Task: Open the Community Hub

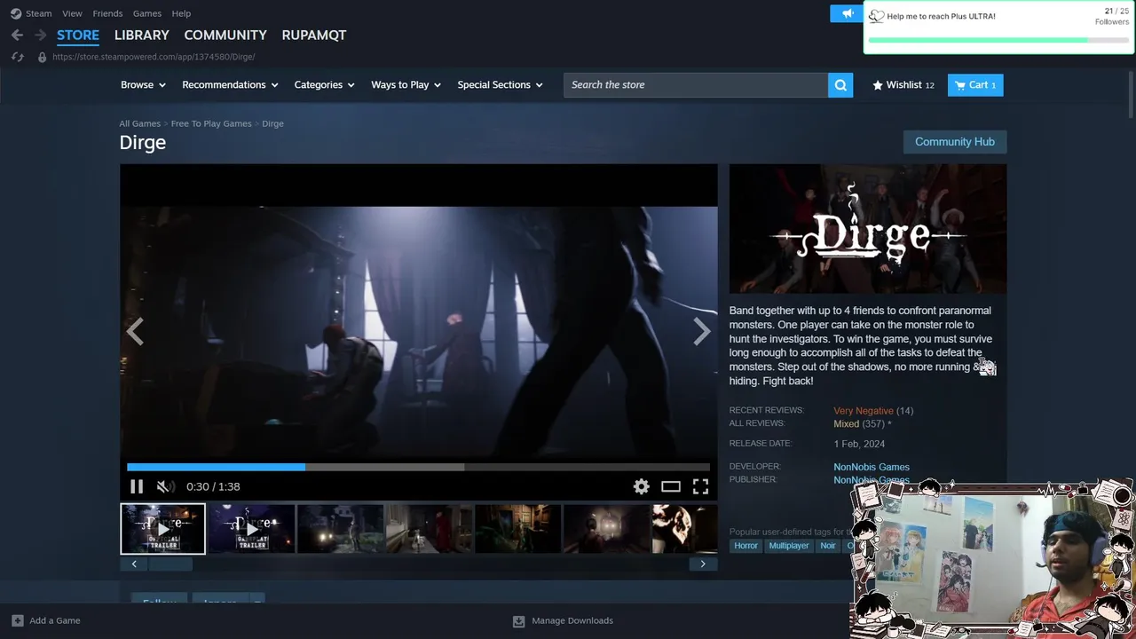Action: [955, 142]
